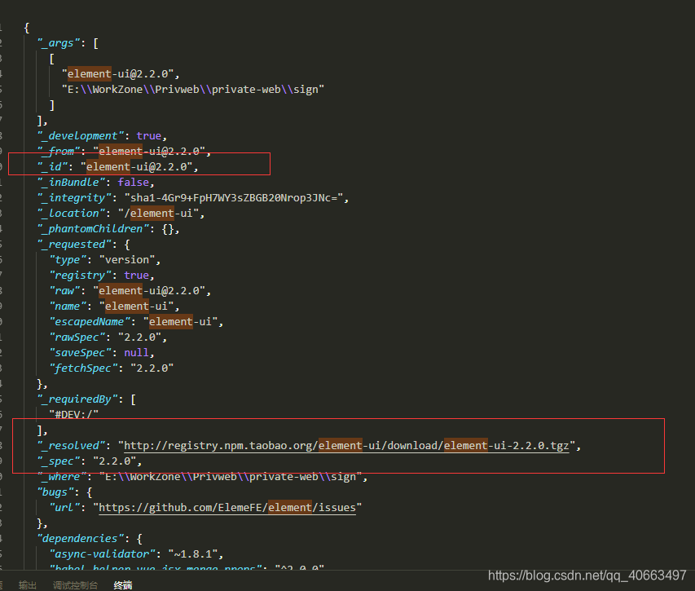Image resolution: width=695 pixels, height=591 pixels.
Task: Click the "_args" key
Action: click(59, 43)
